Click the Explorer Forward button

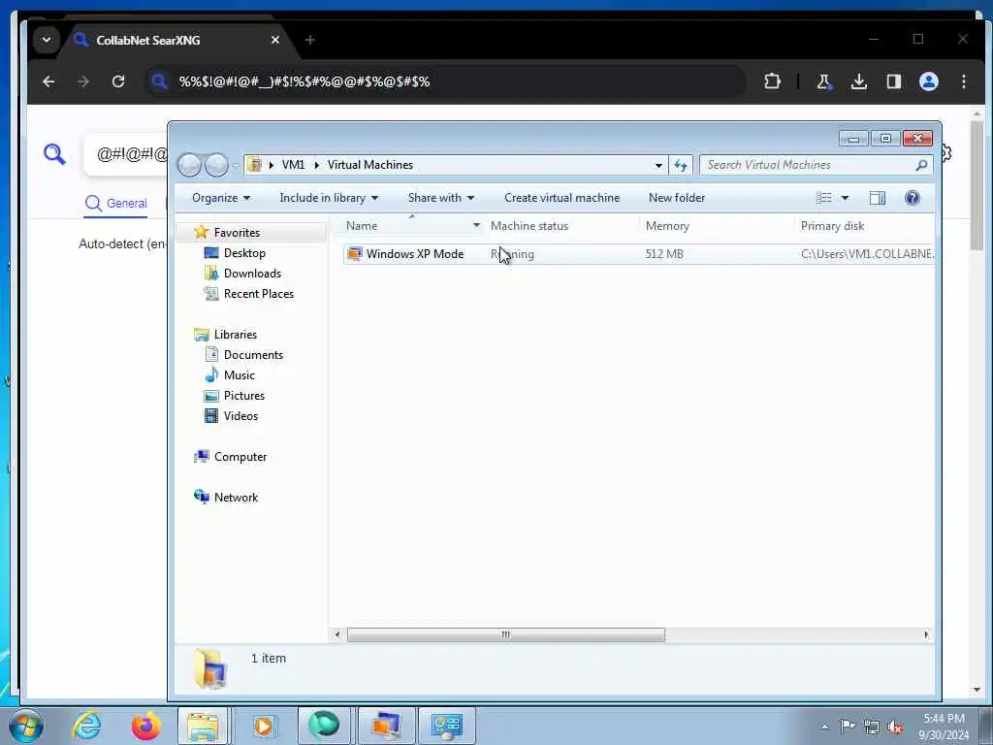click(216, 165)
